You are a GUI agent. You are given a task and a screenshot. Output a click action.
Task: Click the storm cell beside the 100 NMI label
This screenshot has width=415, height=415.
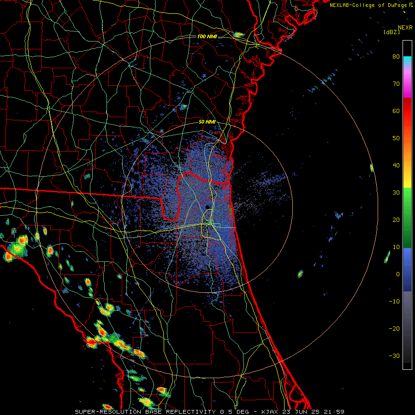coord(238,35)
